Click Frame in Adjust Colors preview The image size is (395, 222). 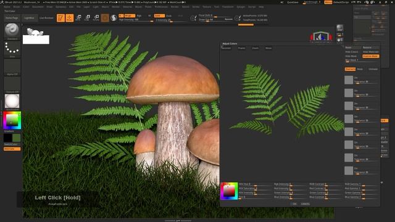[241, 48]
